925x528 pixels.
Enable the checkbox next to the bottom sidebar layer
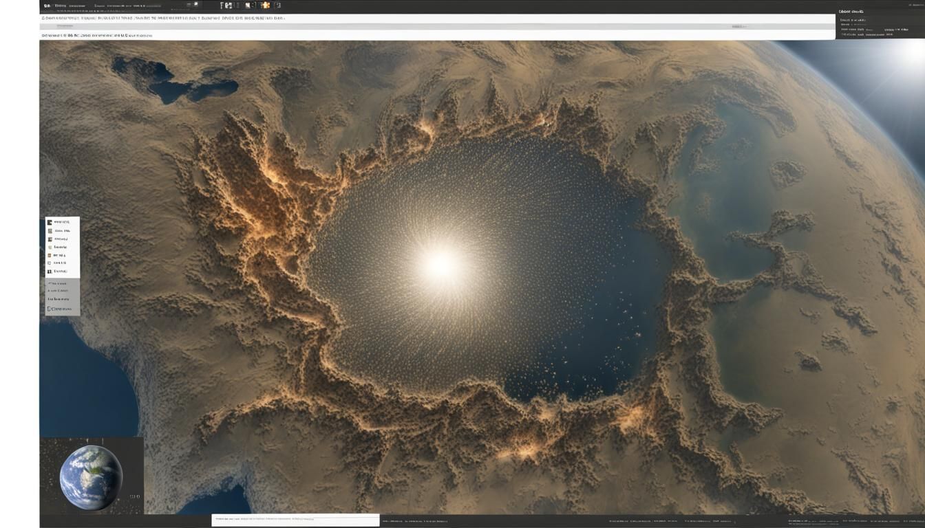[x=50, y=272]
